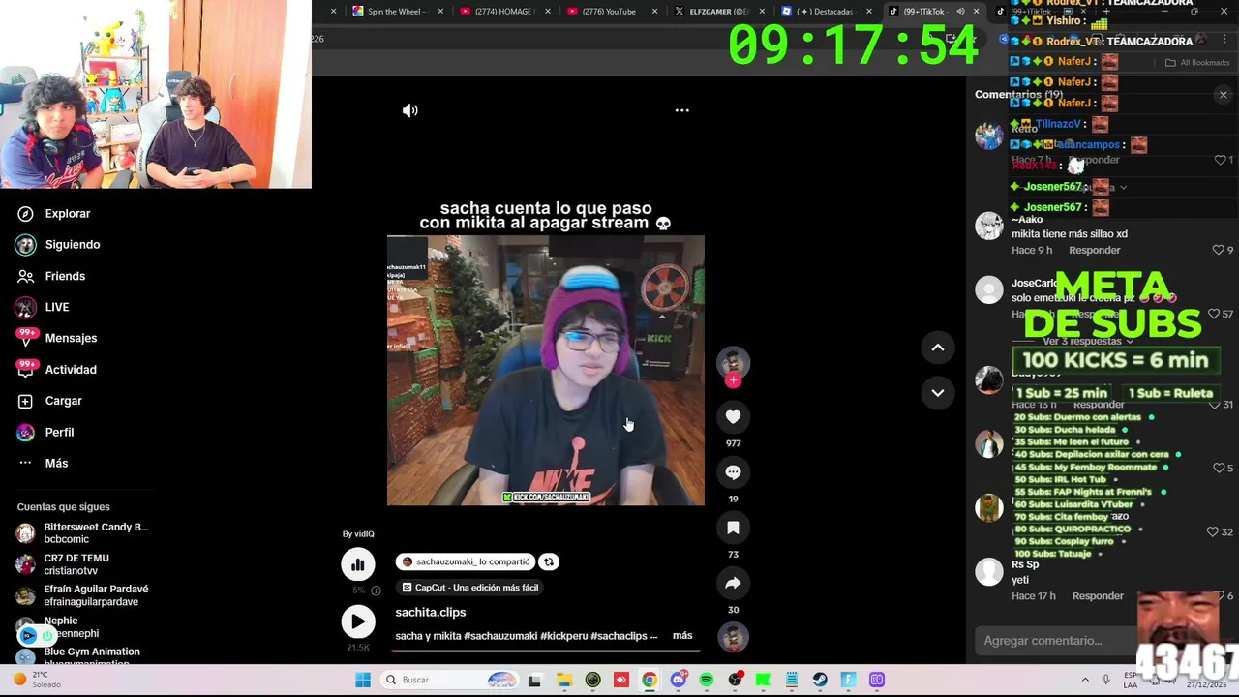Open Steam from the taskbar
This screenshot has width=1239, height=697.
[x=820, y=680]
